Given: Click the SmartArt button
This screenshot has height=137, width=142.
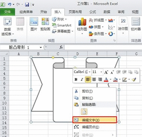Looking at the screenshot, I should click(62, 26).
